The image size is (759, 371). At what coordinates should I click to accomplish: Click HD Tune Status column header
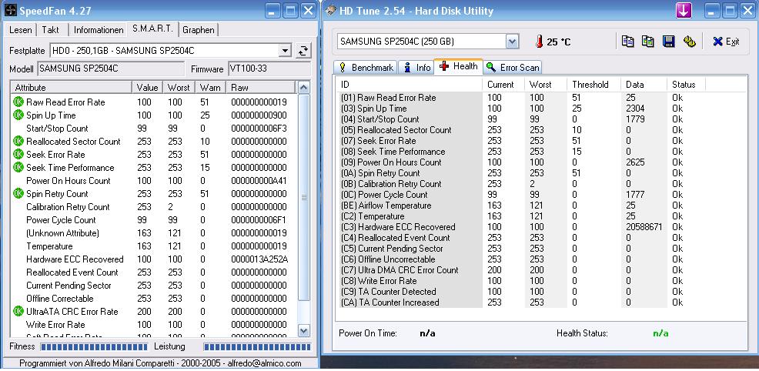click(x=686, y=85)
